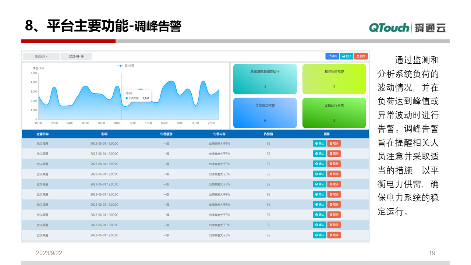Image resolution: width=471 pixels, height=265 pixels.
Task: Select the 基准负荷预警 alert card
Action: tap(334, 79)
